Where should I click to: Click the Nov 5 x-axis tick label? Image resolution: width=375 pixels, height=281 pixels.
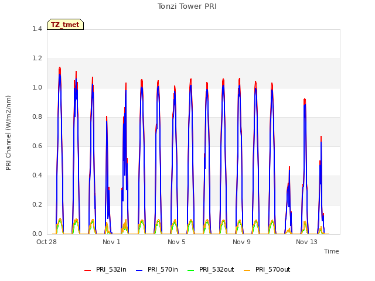pyautogui.click(x=176, y=242)
